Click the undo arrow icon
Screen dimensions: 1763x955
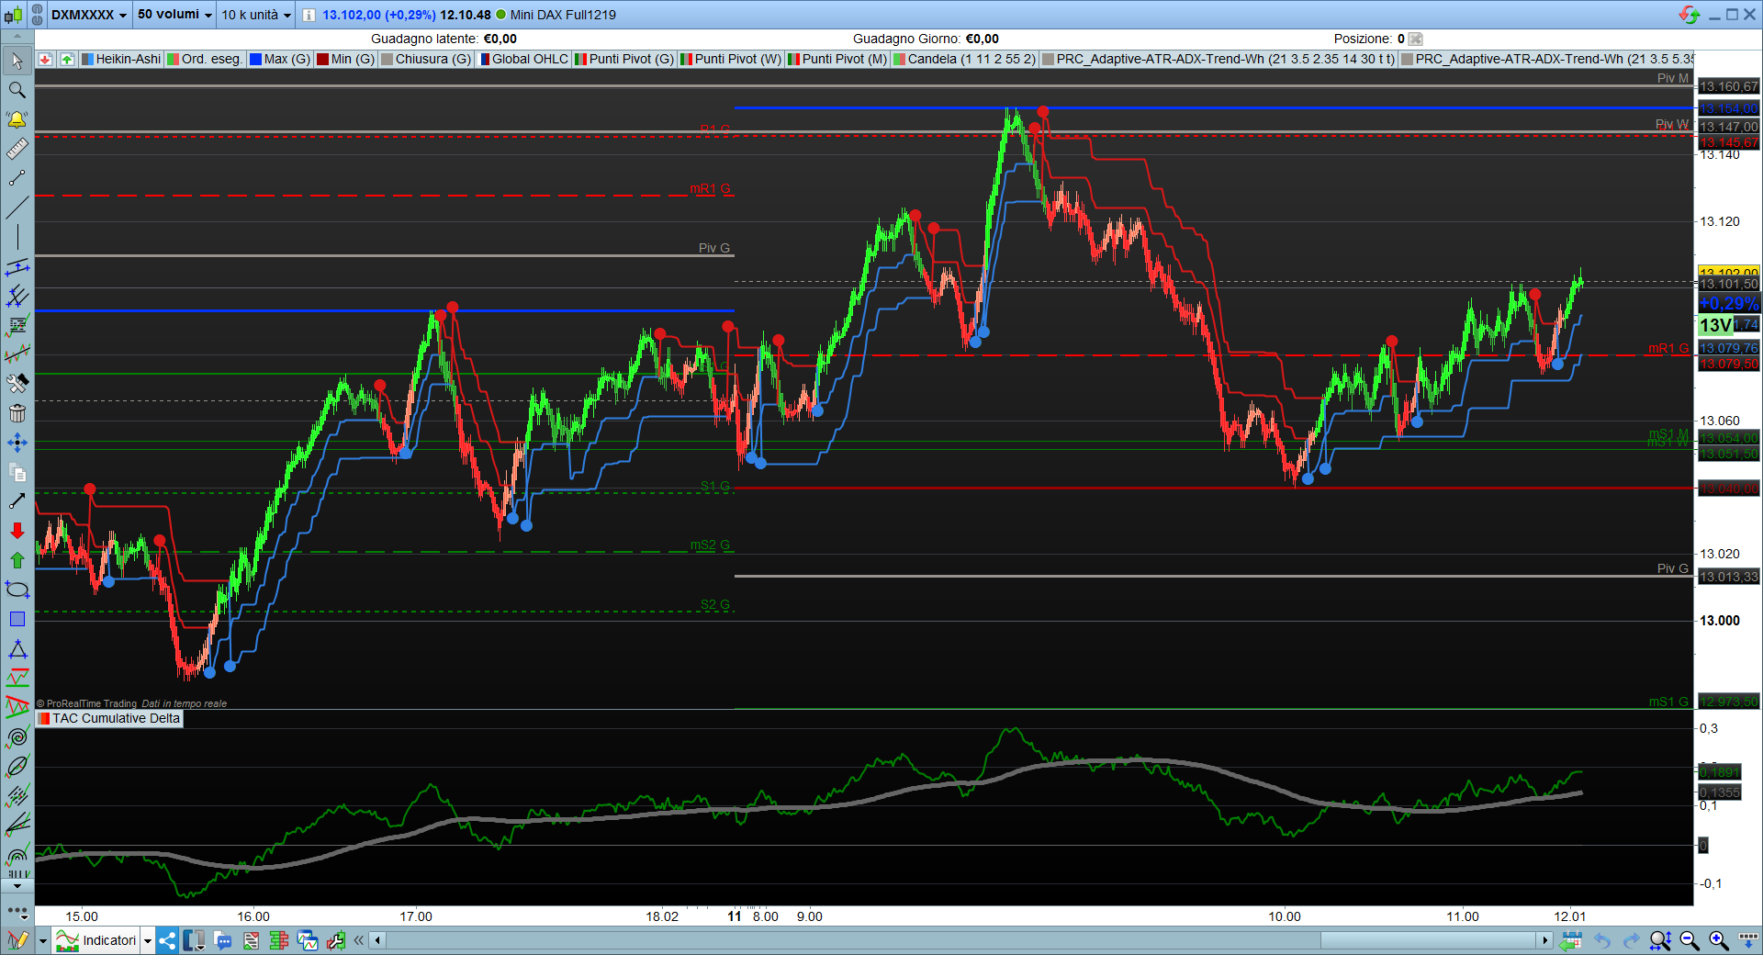[1602, 940]
